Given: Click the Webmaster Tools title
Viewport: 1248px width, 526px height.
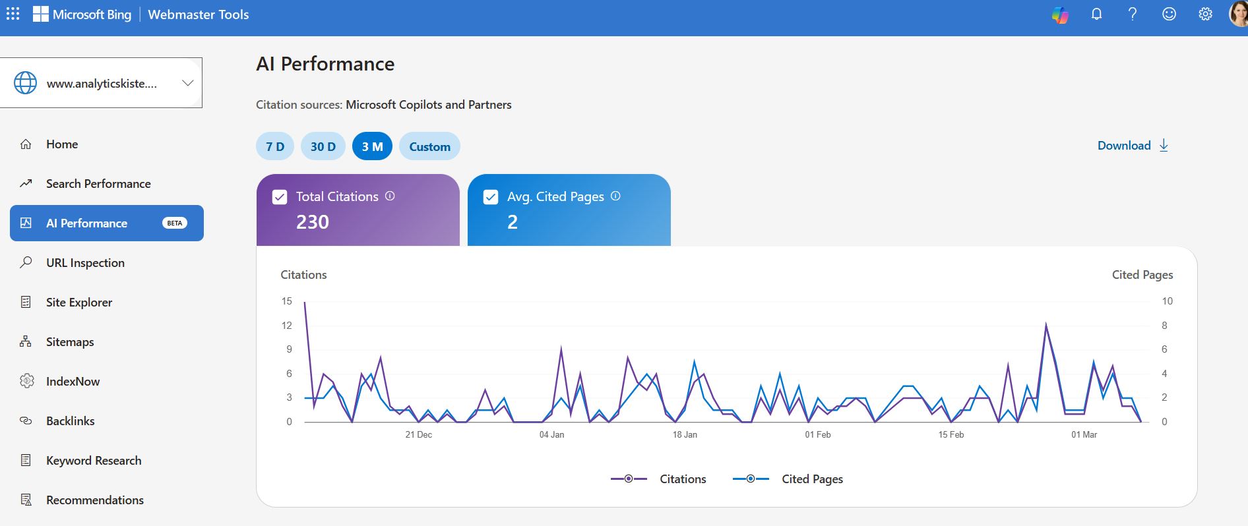Looking at the screenshot, I should pyautogui.click(x=199, y=15).
